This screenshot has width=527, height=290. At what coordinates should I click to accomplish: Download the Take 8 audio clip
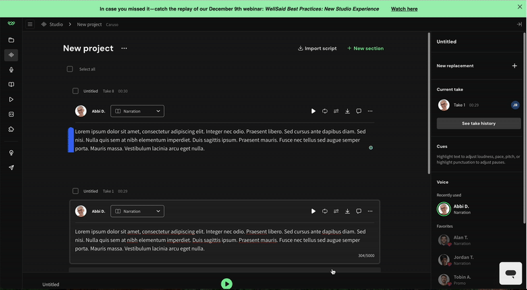pos(347,111)
